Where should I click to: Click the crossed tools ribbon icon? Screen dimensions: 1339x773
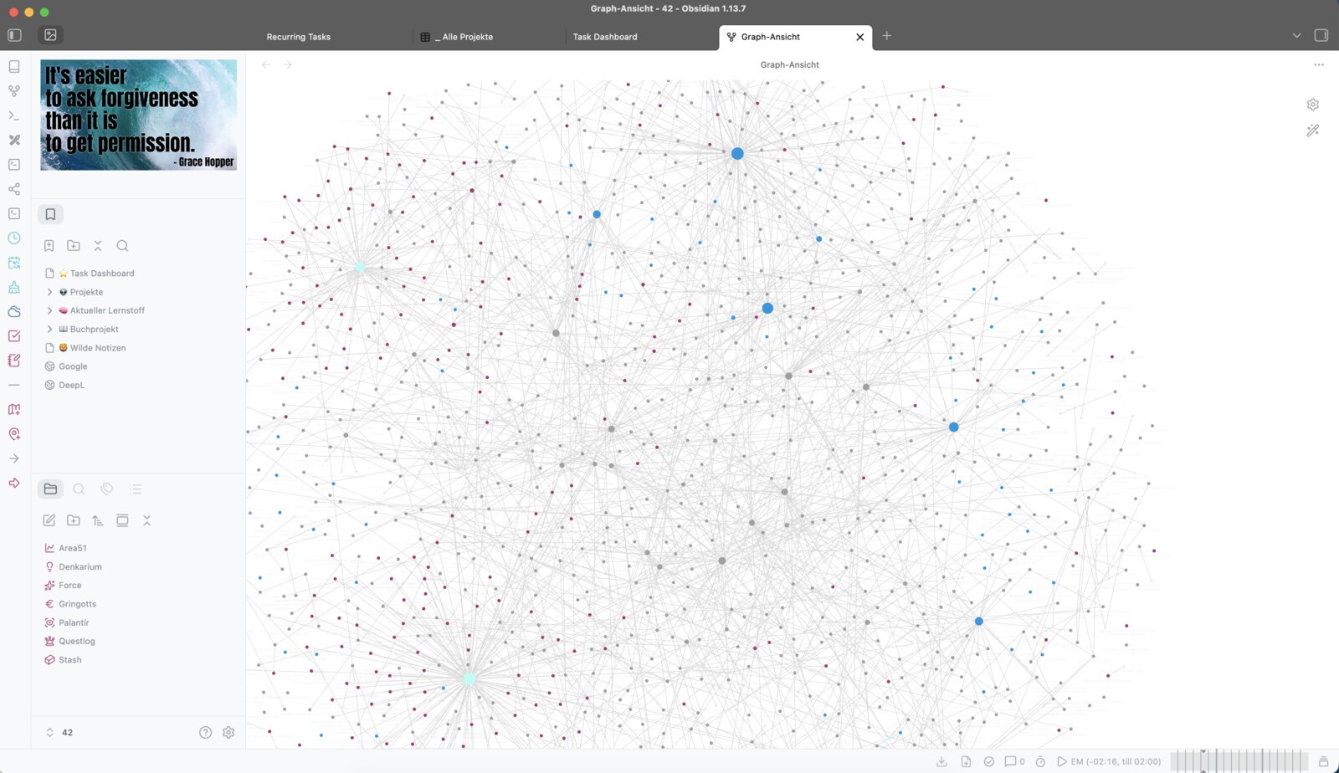pyautogui.click(x=14, y=140)
